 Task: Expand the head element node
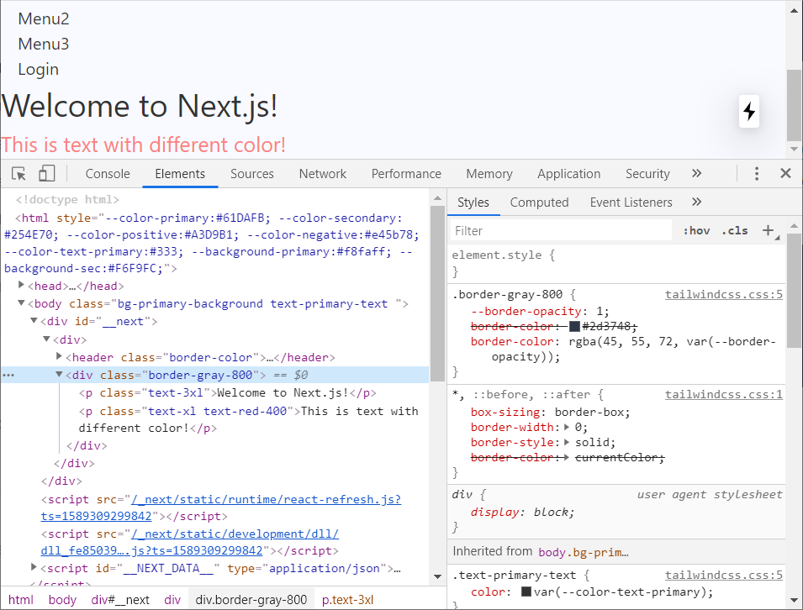tap(21, 286)
